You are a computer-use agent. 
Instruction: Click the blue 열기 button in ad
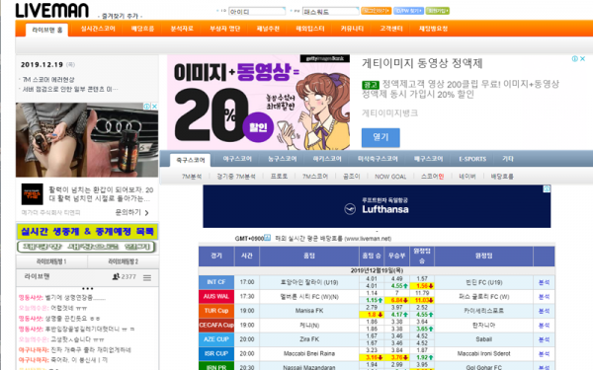pyautogui.click(x=381, y=137)
